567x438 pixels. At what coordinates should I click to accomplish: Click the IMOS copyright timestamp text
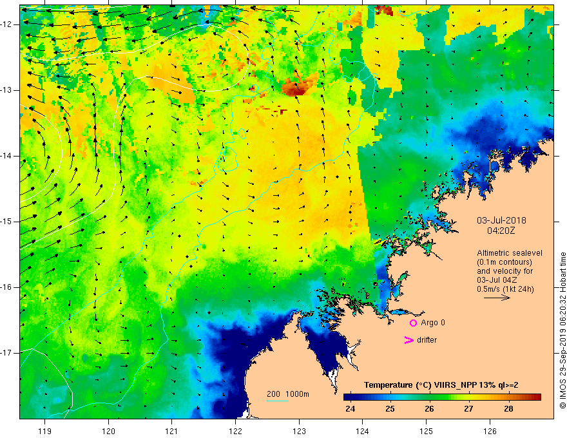(x=562, y=330)
